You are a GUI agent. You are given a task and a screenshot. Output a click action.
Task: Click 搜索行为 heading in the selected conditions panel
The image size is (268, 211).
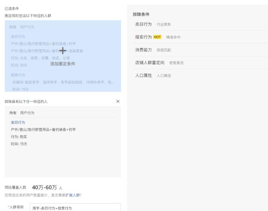(x=18, y=75)
